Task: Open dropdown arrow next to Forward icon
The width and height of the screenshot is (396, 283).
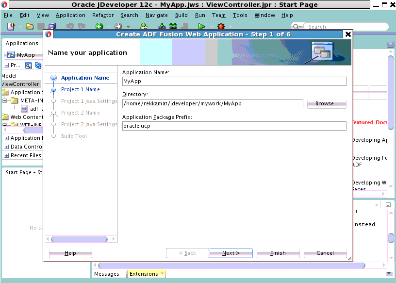Action: pyautogui.click(x=128, y=27)
